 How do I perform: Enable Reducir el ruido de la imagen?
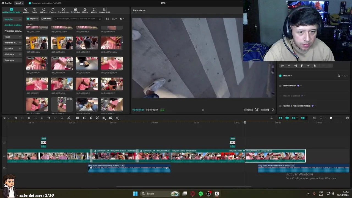point(280,106)
